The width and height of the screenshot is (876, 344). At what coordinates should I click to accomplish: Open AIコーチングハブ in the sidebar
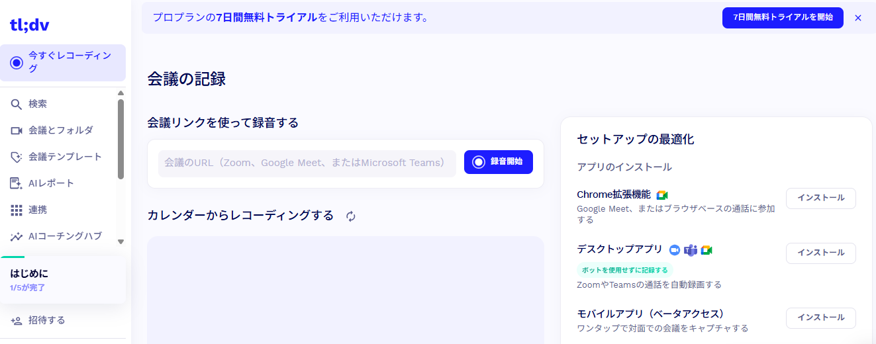click(x=58, y=236)
